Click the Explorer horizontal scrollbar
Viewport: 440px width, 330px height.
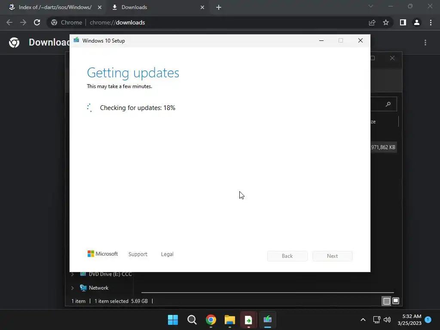tap(267, 292)
